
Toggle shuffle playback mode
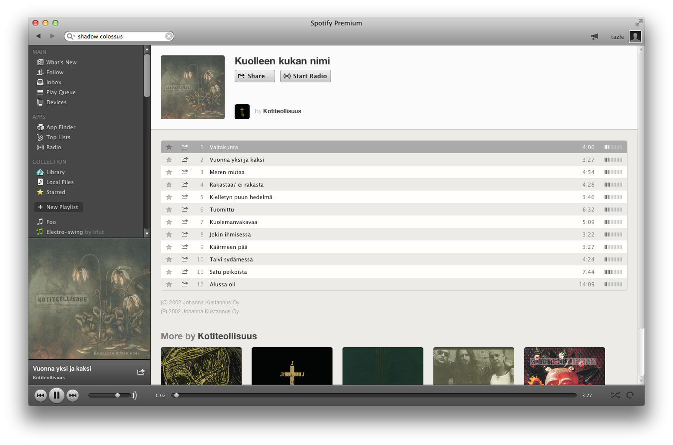(x=615, y=395)
